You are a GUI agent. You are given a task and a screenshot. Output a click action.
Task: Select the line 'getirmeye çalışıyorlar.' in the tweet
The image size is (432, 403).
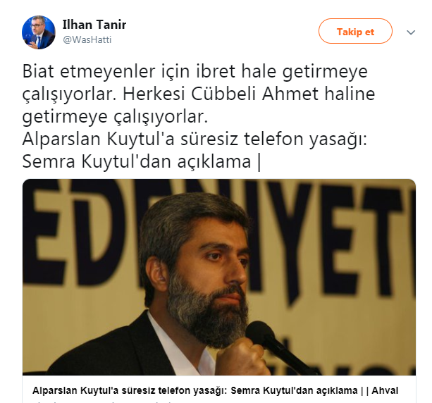pyautogui.click(x=115, y=116)
